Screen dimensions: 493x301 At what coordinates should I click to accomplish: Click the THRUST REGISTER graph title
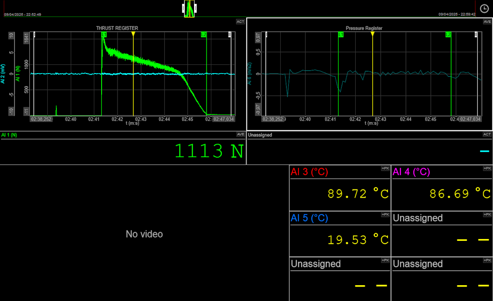(117, 28)
